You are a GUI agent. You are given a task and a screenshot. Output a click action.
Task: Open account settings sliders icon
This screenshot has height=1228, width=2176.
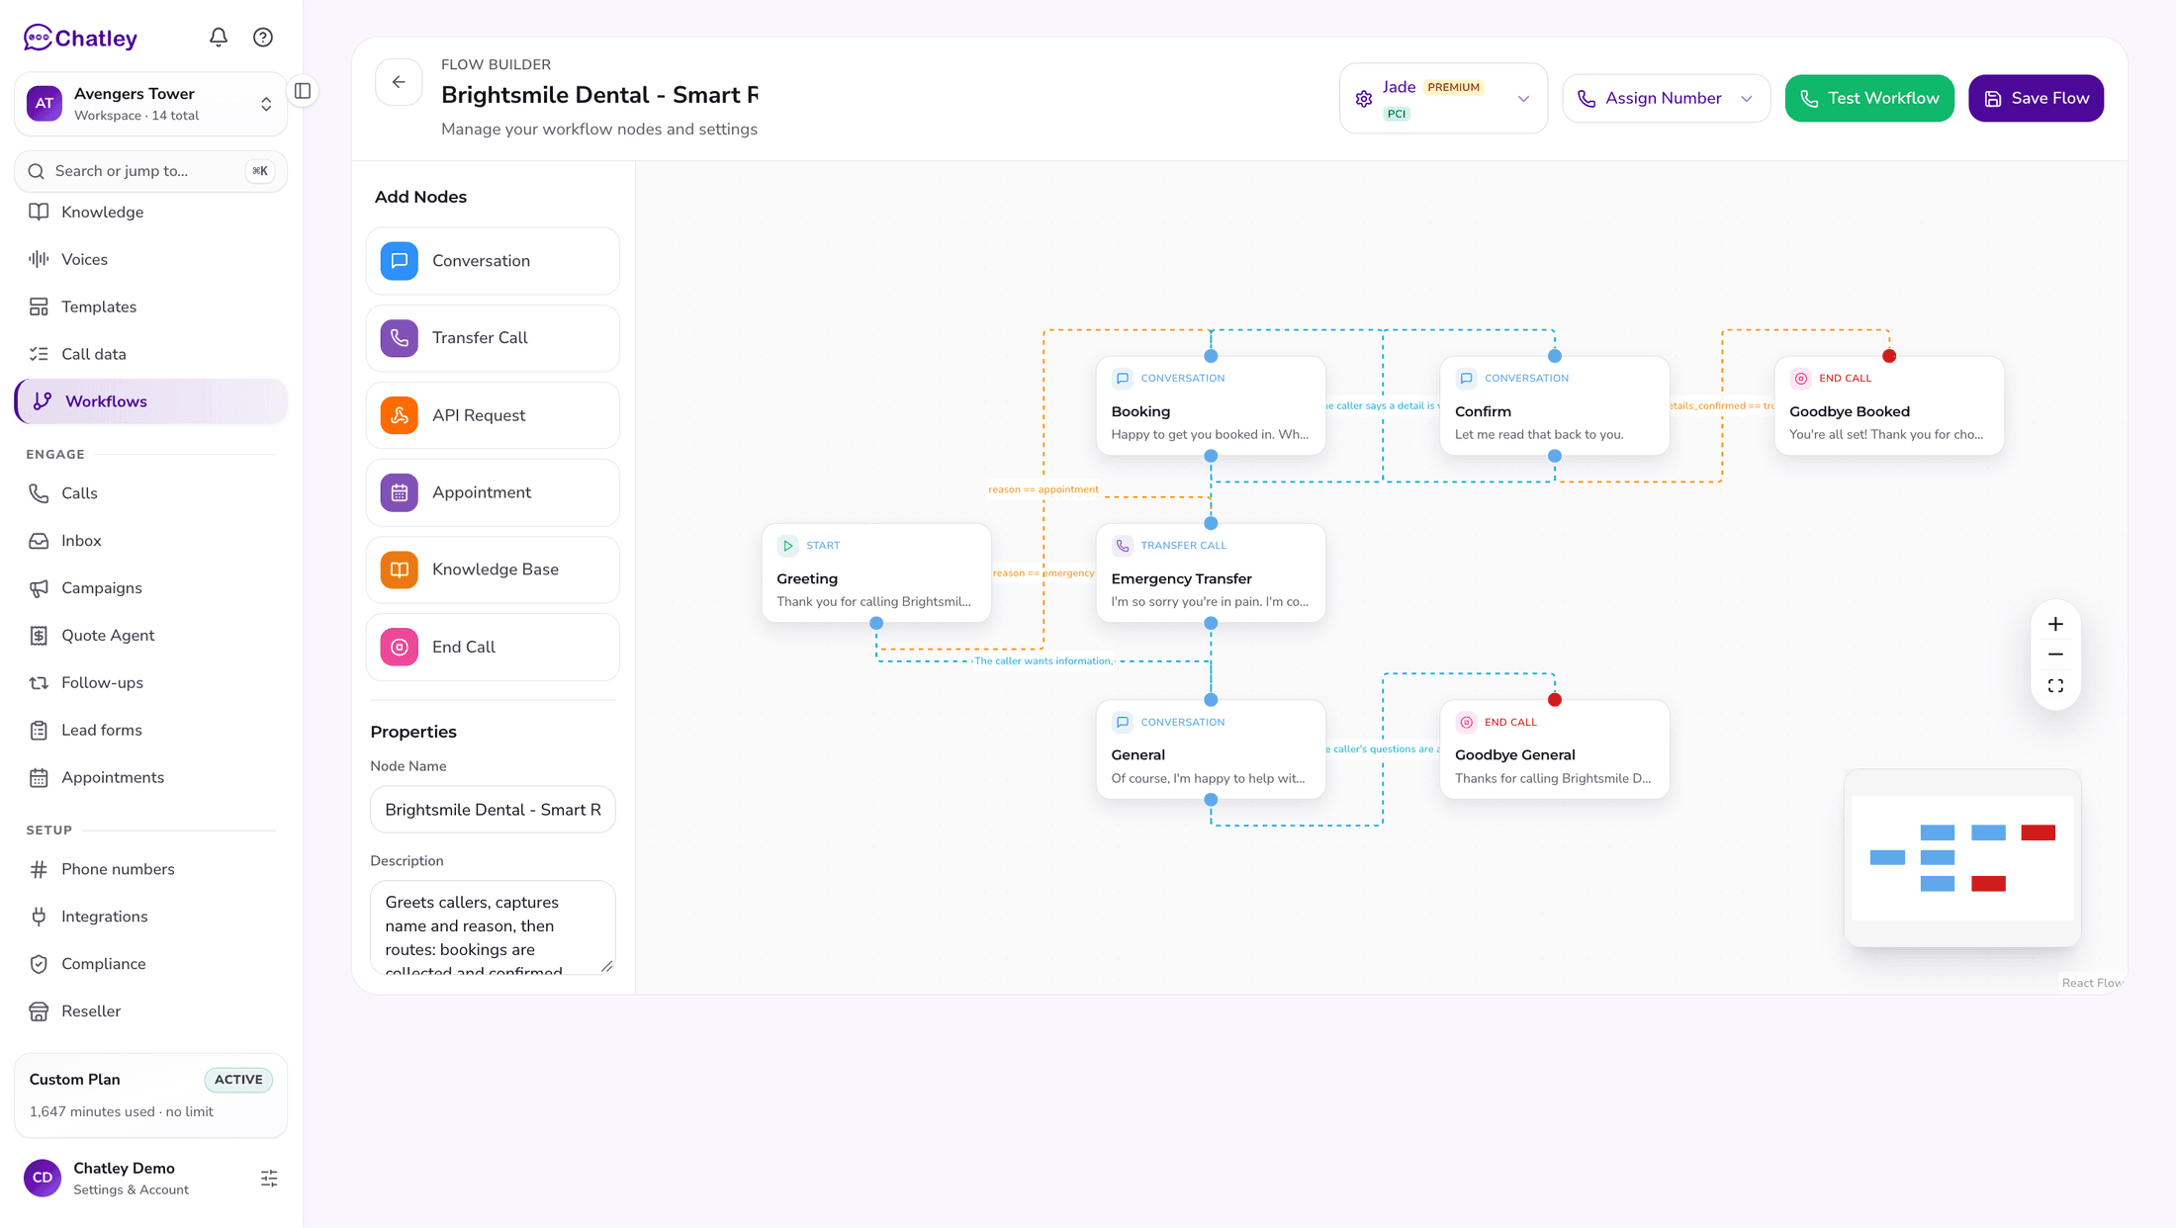(269, 1178)
